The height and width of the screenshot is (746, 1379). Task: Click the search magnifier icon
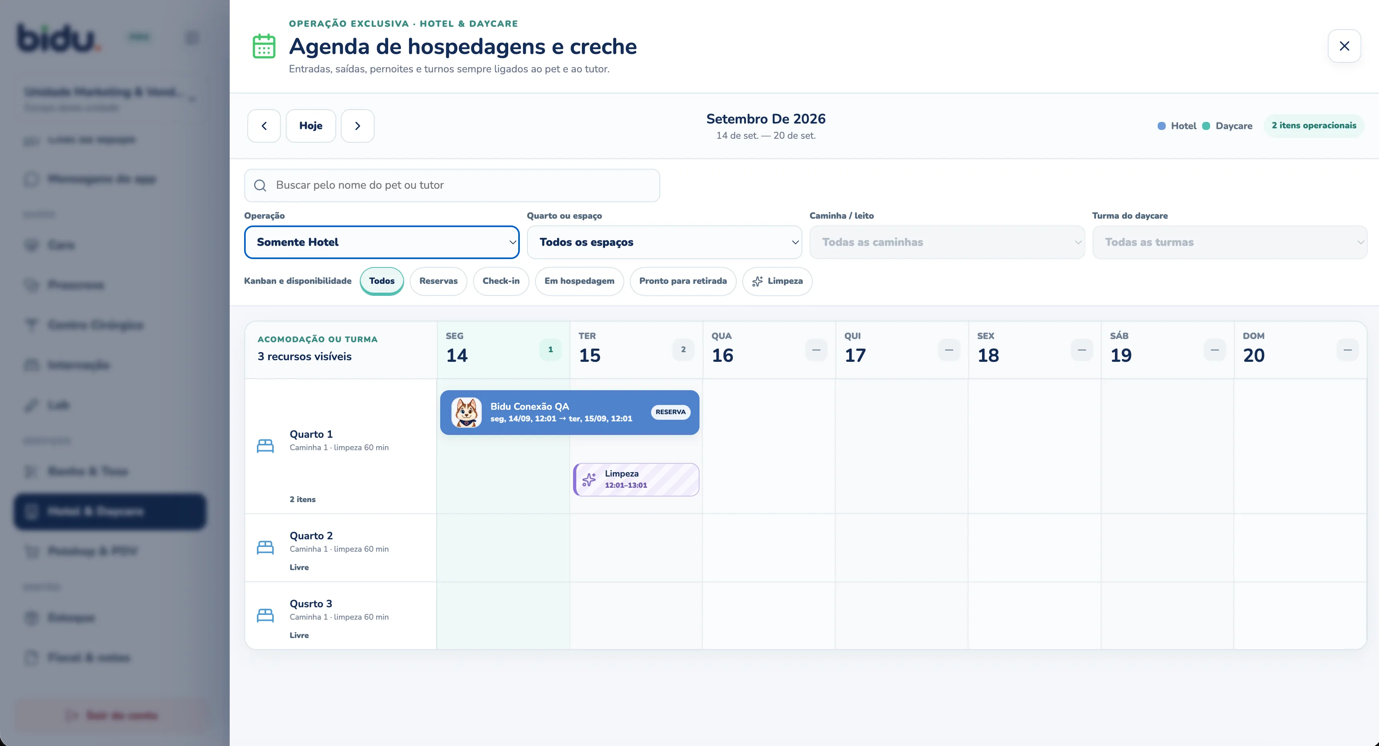pyautogui.click(x=260, y=186)
